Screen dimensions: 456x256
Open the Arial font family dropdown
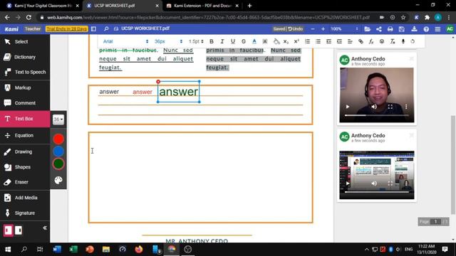[x=125, y=41]
